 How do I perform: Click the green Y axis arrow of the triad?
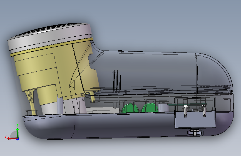point(18,133)
